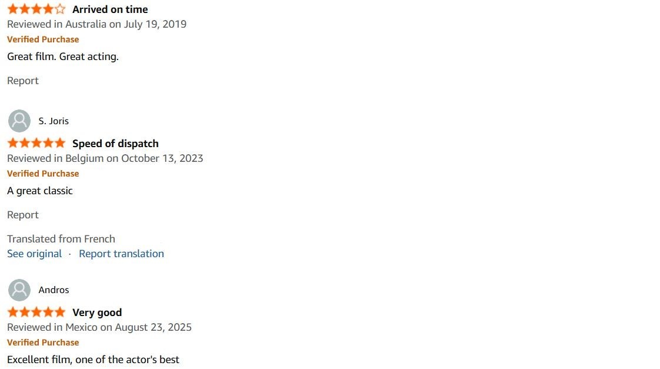Open S. Joris reviewer profile name
Image resolution: width=660 pixels, height=369 pixels.
54,121
